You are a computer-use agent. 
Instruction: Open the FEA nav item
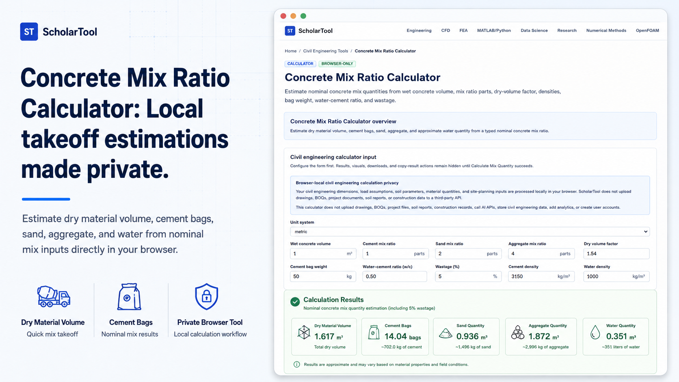click(463, 30)
